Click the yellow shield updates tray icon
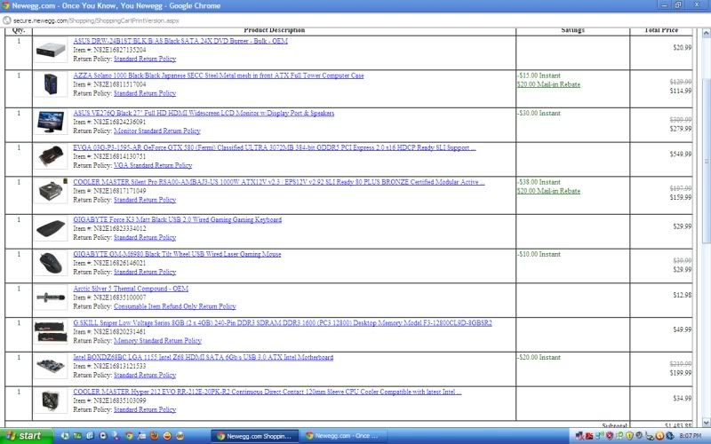This screenshot has width=711, height=444. coord(629,436)
